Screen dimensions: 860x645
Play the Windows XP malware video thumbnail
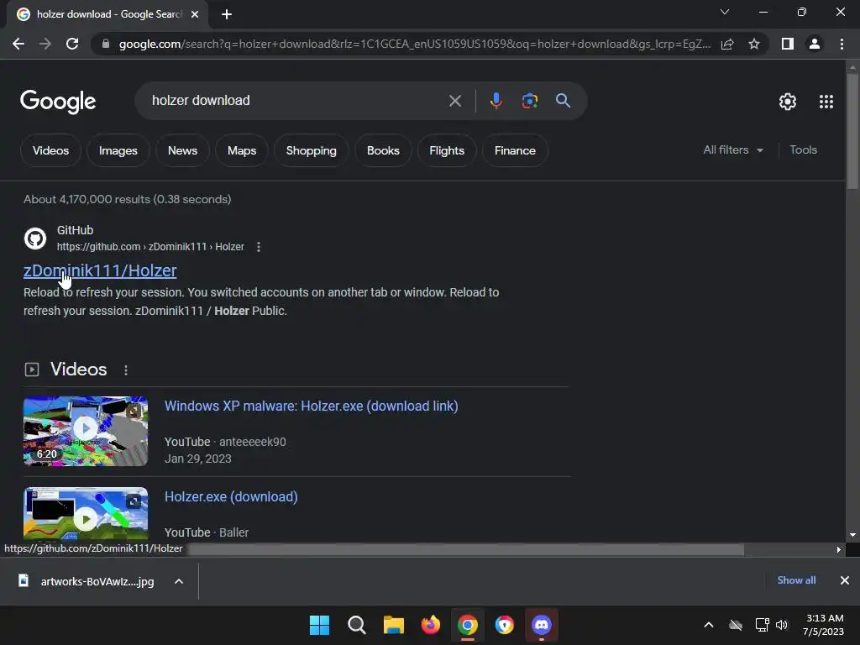click(x=86, y=431)
